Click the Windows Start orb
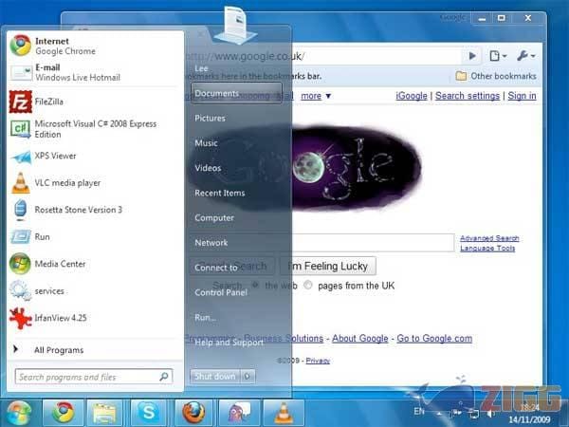Viewport: 569px width, 427px height. point(18,413)
